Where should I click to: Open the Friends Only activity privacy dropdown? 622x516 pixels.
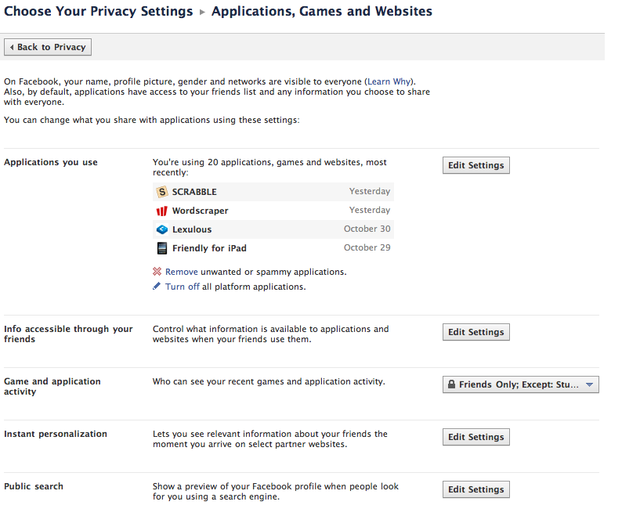point(520,384)
